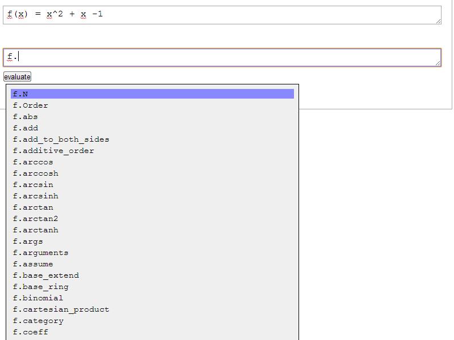Pick the f.abs completion
This screenshot has width=454, height=340.
[x=26, y=117]
